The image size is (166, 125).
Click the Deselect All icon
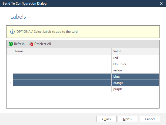31,44
